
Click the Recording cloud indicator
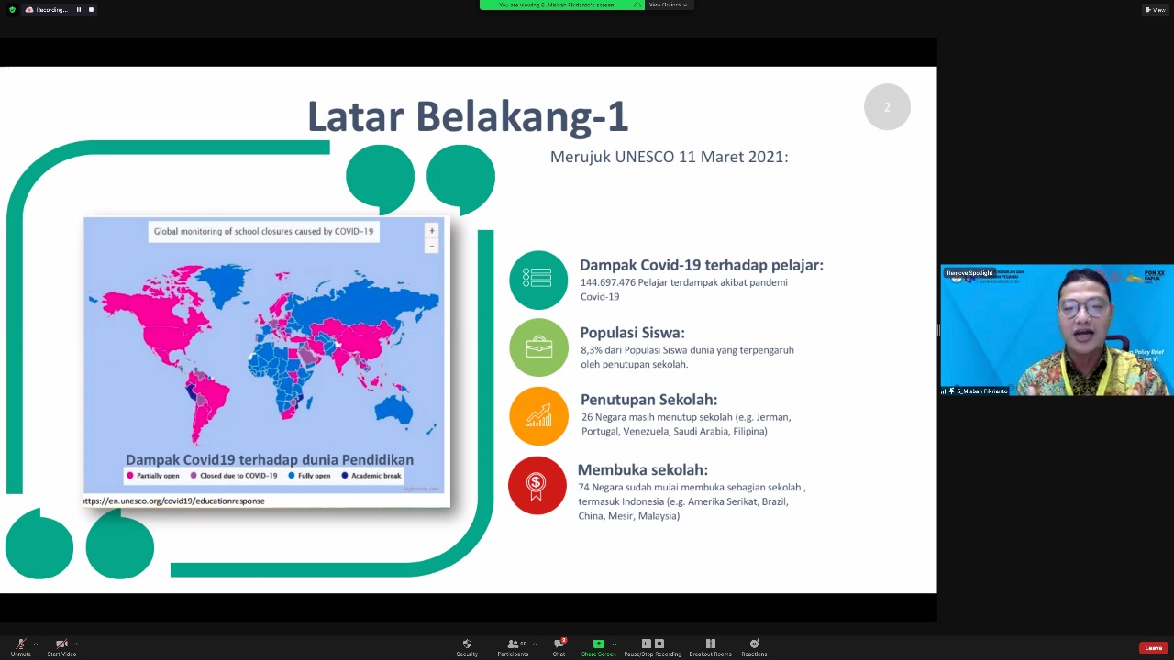coord(46,9)
